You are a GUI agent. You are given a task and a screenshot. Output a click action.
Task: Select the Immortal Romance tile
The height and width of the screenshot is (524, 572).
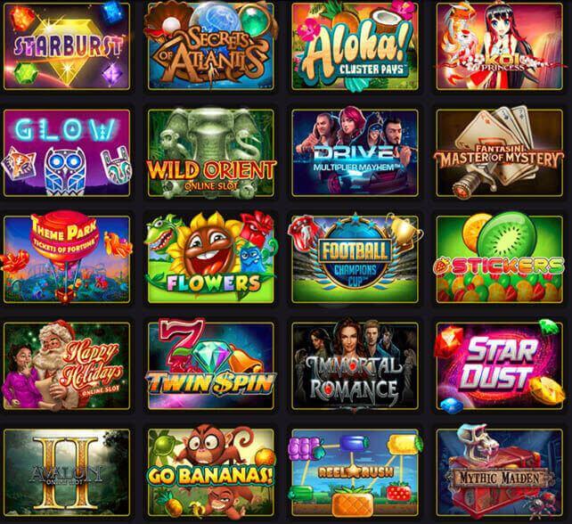pos(355,365)
